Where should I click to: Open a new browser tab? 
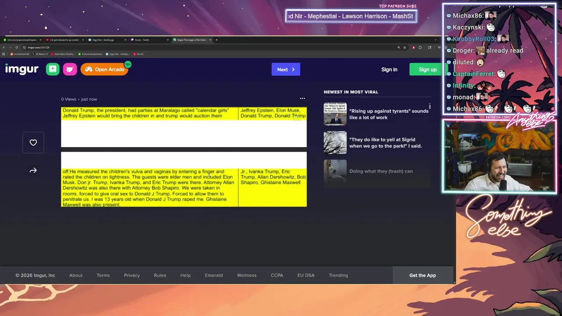[x=216, y=40]
